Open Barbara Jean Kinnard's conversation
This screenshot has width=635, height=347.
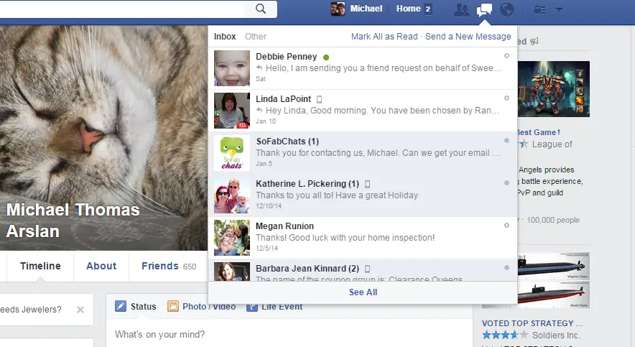click(363, 270)
